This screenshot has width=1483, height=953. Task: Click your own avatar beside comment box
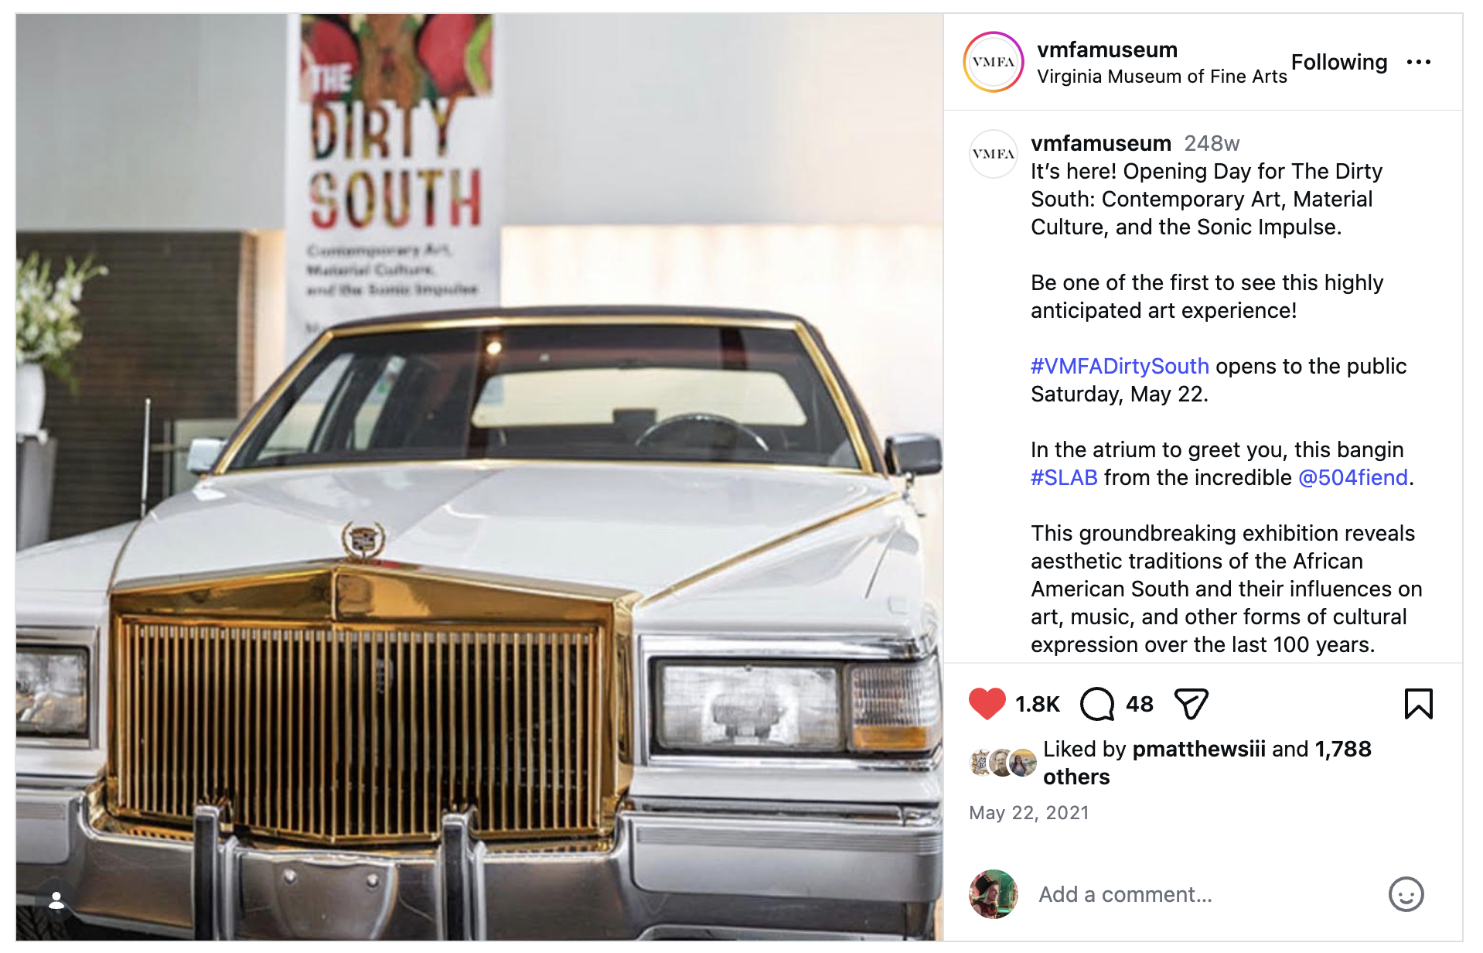(994, 894)
